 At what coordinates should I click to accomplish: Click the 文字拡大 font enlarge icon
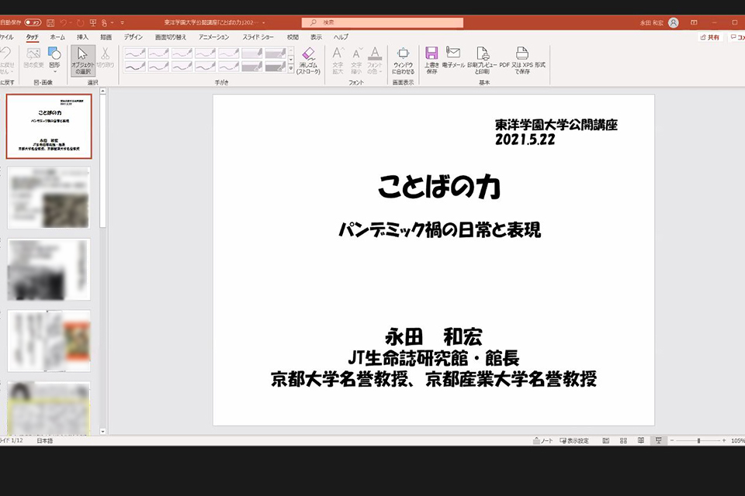[x=338, y=60]
